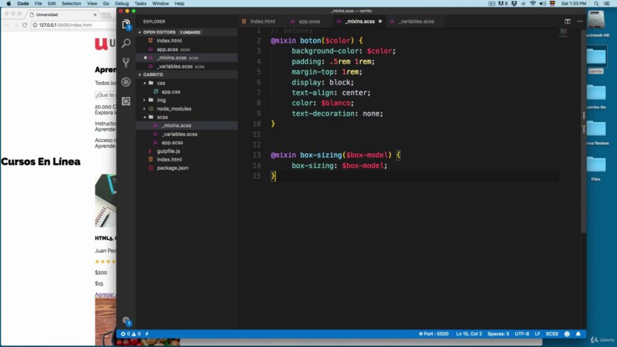Select _mixins.scss in scss folder

(x=176, y=125)
